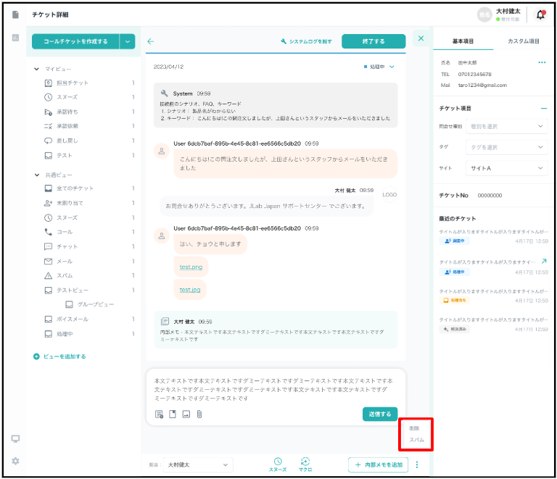Close the ticket with the teal X button

(421, 38)
